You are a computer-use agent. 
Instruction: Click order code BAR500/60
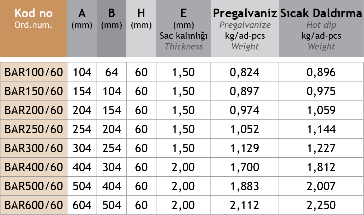34,186
